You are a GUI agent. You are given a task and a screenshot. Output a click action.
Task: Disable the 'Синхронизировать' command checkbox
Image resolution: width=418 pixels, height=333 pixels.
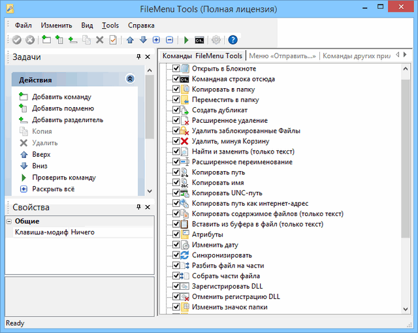176,255
